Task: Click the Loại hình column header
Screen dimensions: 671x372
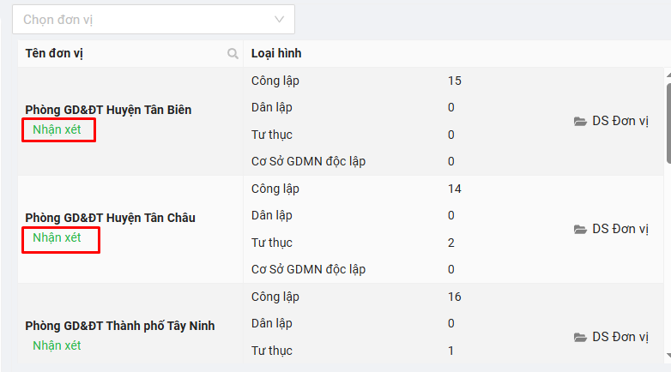Action: click(x=276, y=54)
